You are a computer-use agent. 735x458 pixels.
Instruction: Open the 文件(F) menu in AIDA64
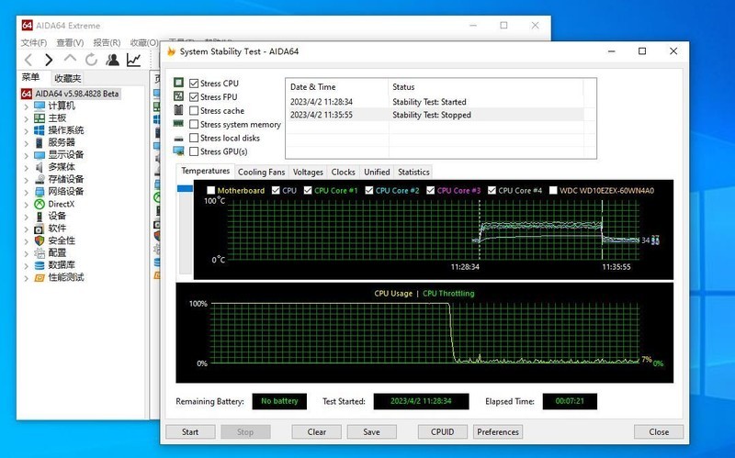tap(34, 42)
